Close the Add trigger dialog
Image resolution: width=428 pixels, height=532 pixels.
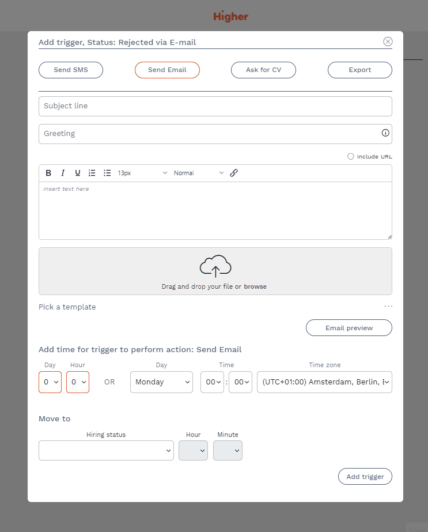coord(388,41)
